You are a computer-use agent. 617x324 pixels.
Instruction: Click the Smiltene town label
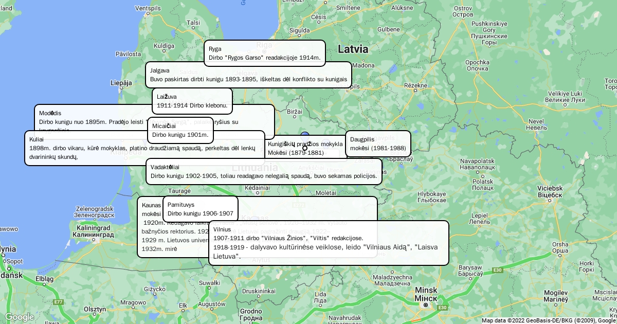348,8
